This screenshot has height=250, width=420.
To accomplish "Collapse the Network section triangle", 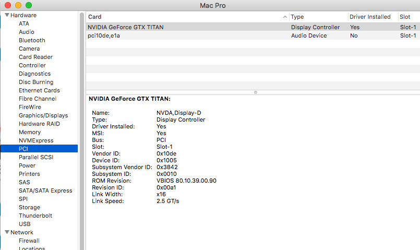I will (7, 232).
